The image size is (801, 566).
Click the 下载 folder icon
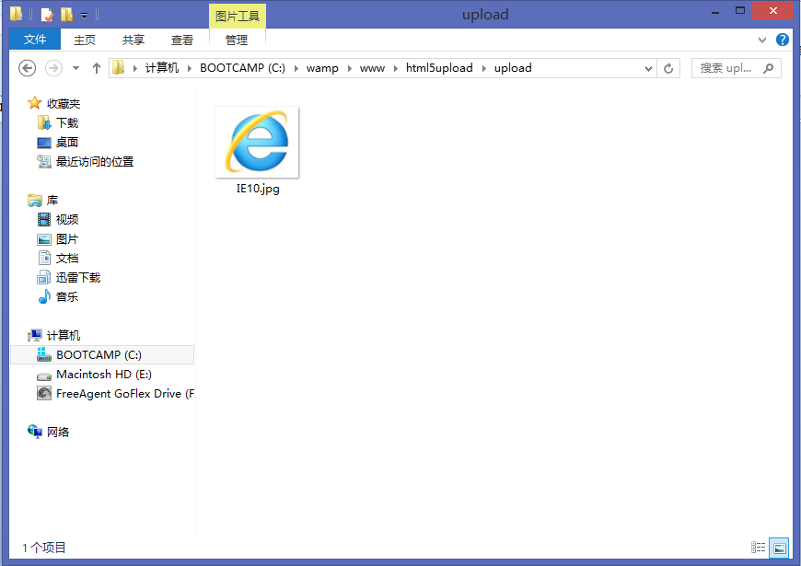pos(44,122)
